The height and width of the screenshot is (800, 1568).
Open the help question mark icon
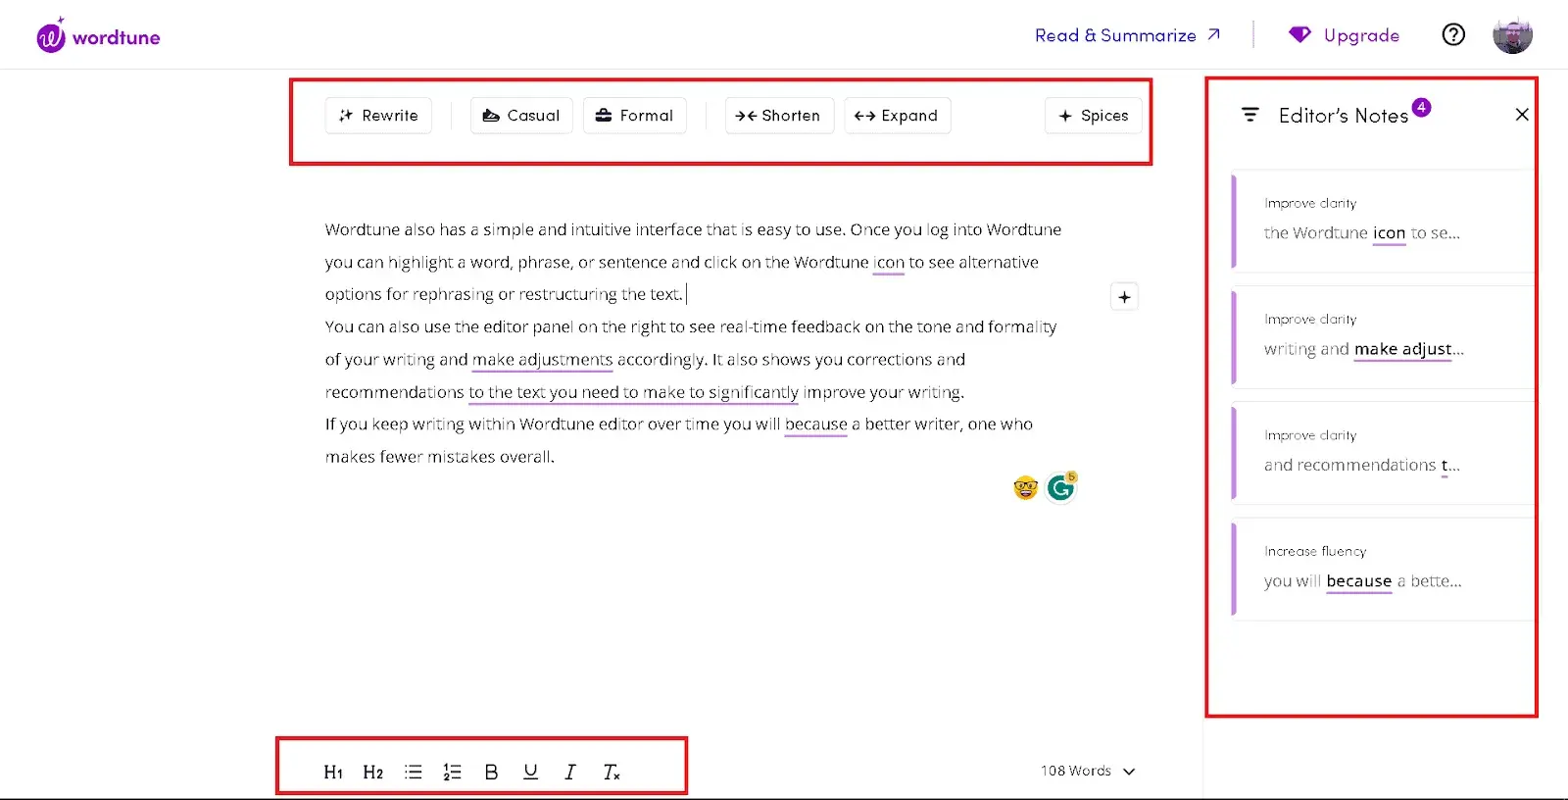pyautogui.click(x=1453, y=35)
